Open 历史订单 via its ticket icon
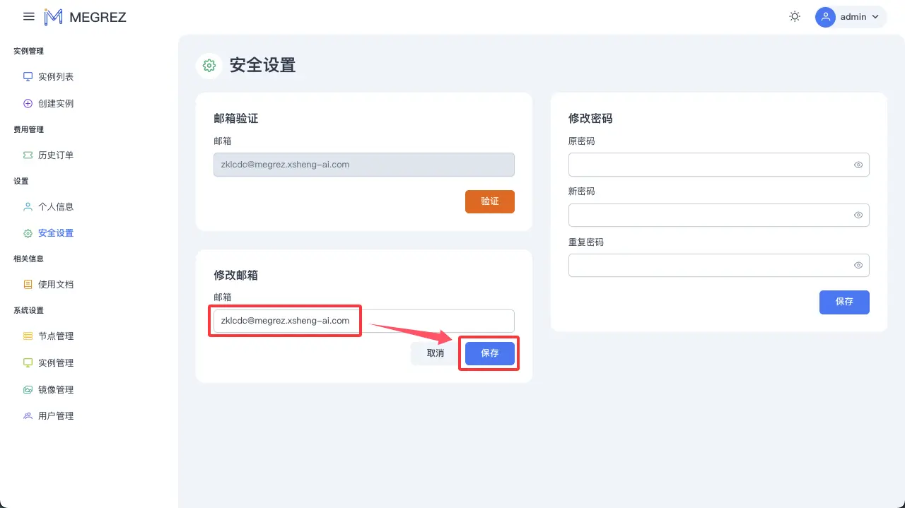 26,155
